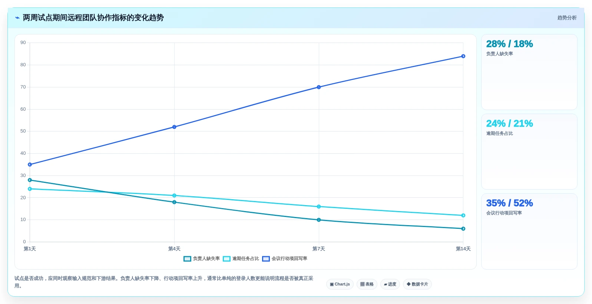
Task: Click 负责人缺失率 caption in the first metric card
Action: coord(499,54)
